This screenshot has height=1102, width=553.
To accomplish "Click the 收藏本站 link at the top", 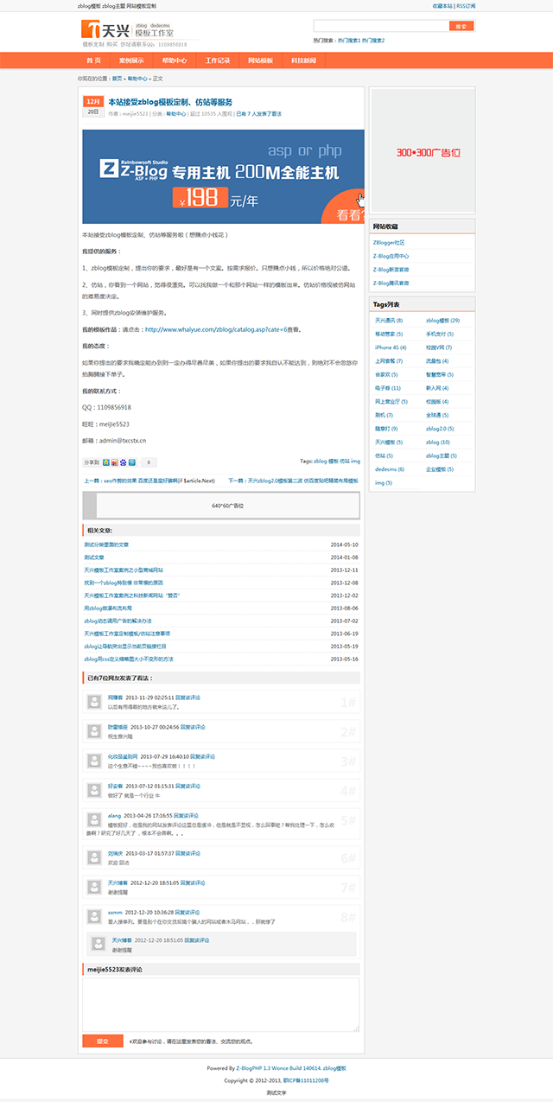I will [x=443, y=5].
